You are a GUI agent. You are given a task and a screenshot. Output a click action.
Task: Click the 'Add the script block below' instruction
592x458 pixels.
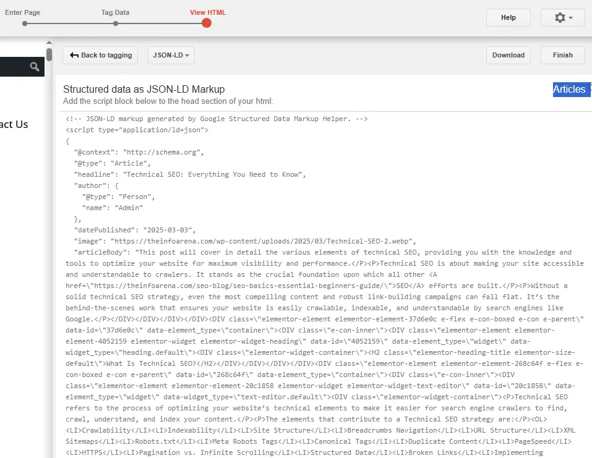pos(168,101)
